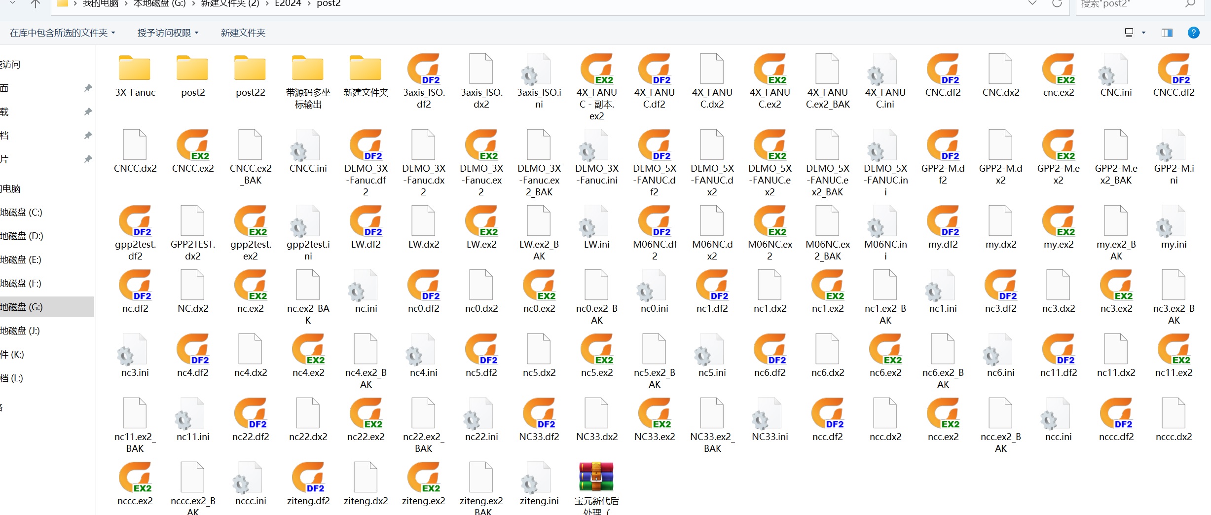Click the nc11.ex2 file name

click(x=1174, y=372)
